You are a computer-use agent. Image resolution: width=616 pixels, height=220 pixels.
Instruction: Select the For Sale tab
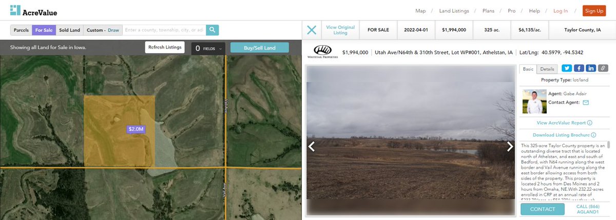click(44, 30)
